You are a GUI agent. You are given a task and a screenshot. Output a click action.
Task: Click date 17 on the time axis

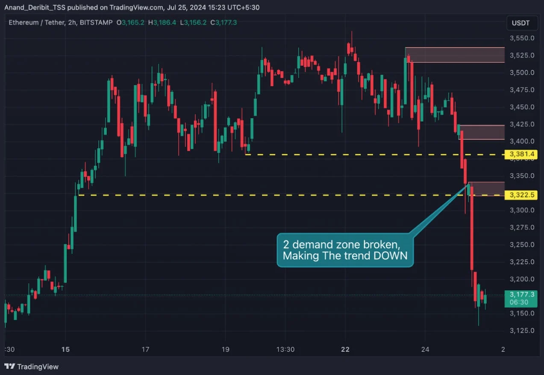(145, 349)
